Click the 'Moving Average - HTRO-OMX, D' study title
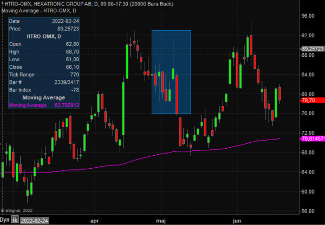 (x=39, y=11)
